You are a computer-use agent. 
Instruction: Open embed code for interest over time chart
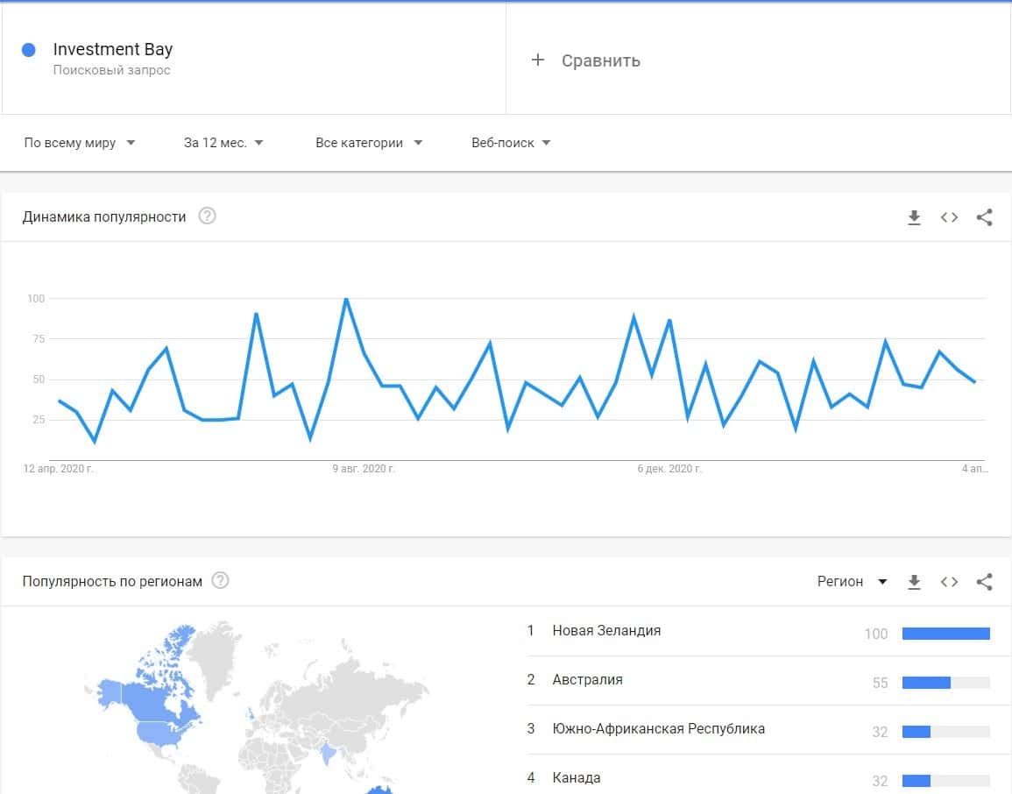click(x=949, y=217)
